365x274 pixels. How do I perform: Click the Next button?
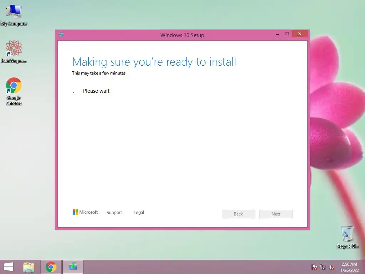276,214
